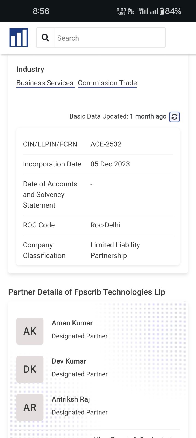
Task: Tap the Partner Details section heading
Action: coord(87,292)
